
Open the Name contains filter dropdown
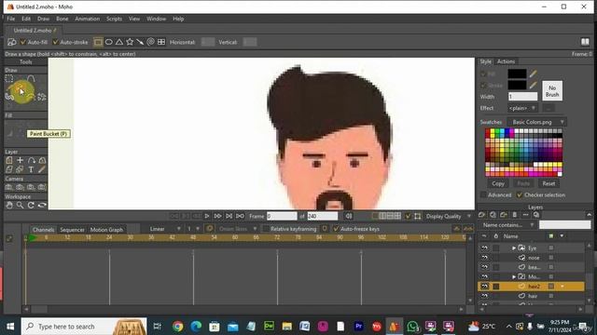click(507, 225)
